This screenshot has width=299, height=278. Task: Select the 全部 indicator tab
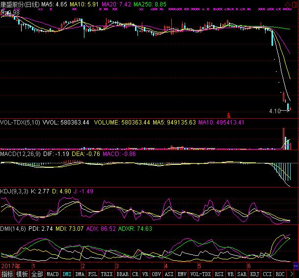click(37, 274)
